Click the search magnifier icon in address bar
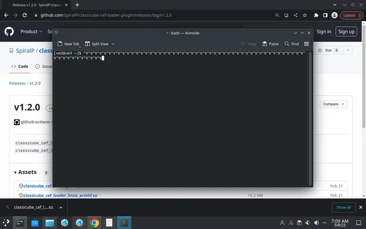 (277, 15)
